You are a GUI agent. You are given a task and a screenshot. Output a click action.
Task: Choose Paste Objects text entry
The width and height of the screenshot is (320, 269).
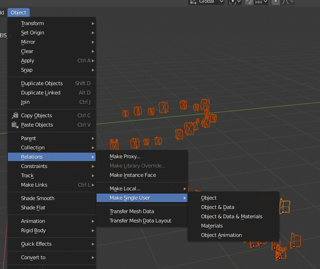(x=37, y=125)
